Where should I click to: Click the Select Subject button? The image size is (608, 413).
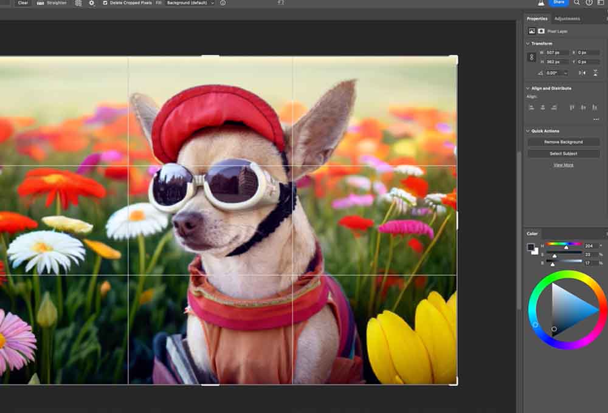click(x=563, y=154)
